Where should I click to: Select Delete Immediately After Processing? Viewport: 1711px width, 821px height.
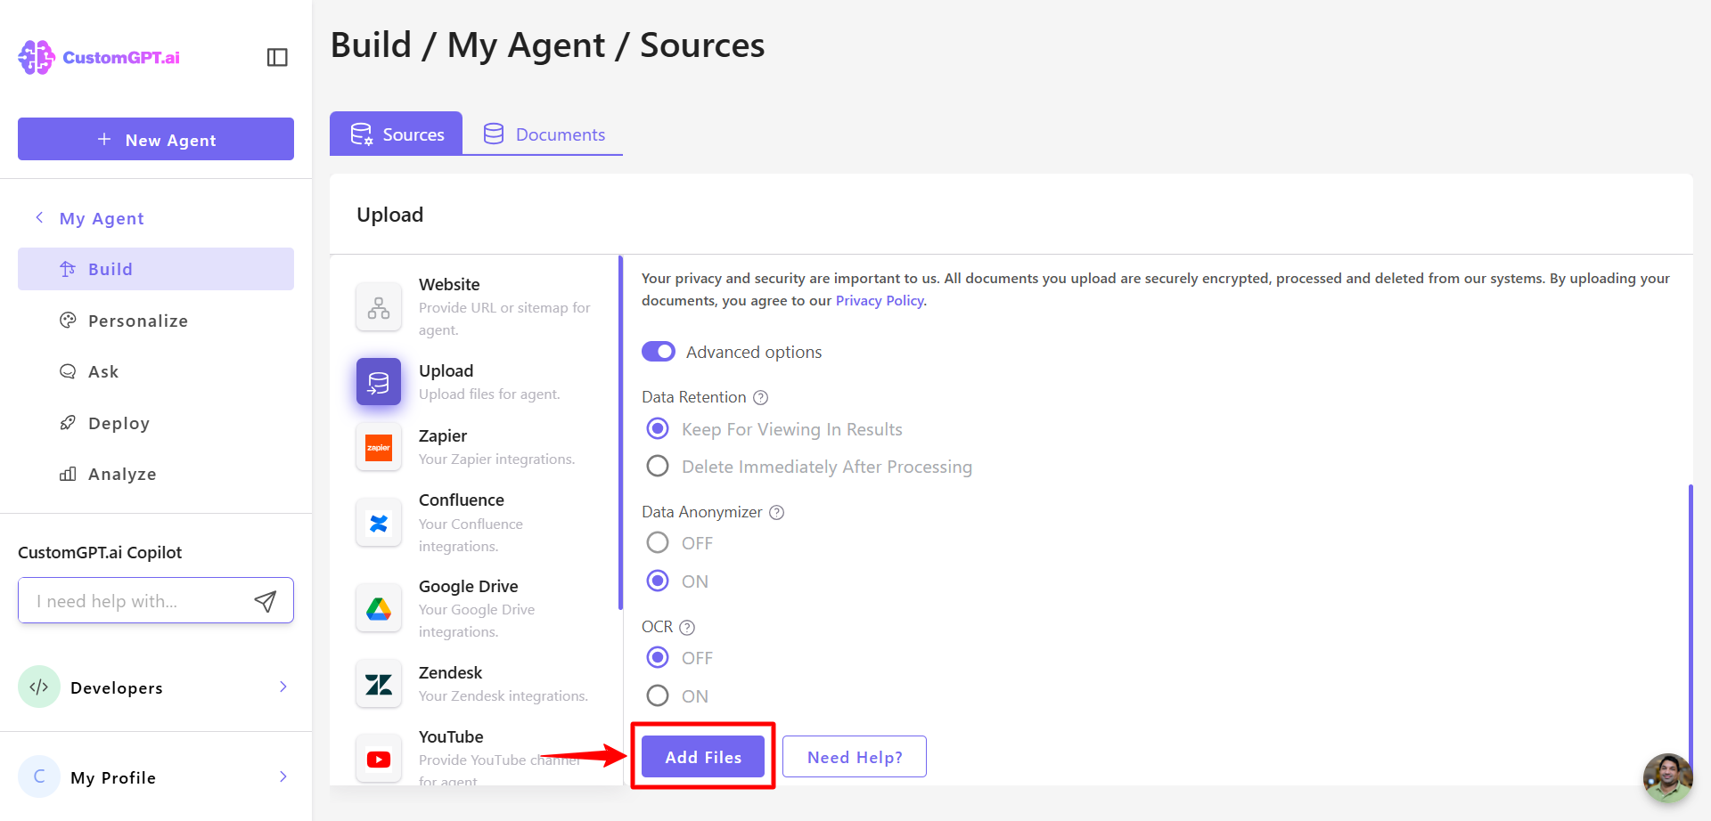click(x=658, y=466)
